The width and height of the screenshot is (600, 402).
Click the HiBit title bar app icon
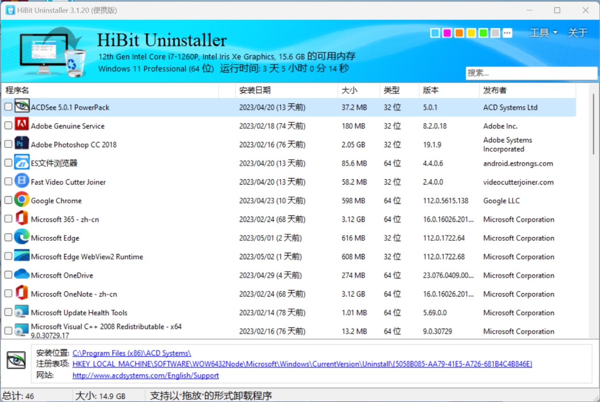pyautogui.click(x=10, y=10)
